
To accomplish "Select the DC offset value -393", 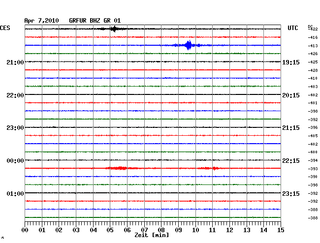I will [x=313, y=169].
